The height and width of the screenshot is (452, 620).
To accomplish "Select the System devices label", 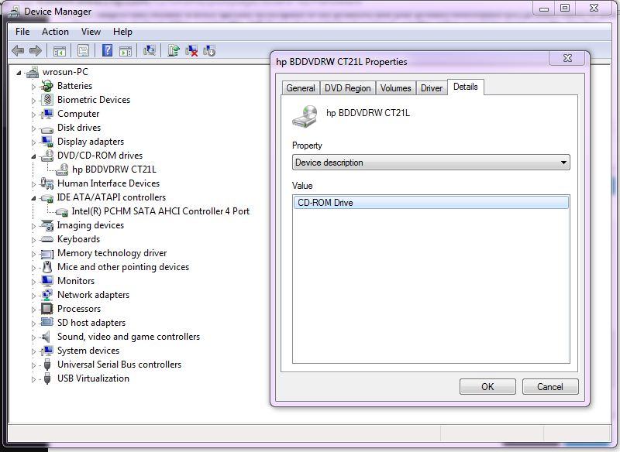I will coord(88,351).
